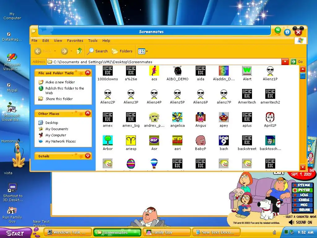Select the amex_big file icon

(x=131, y=117)
